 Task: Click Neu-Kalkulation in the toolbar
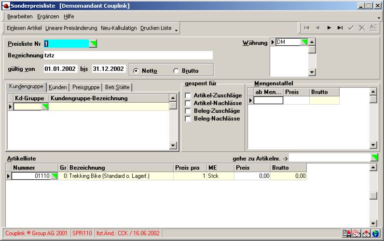119,28
